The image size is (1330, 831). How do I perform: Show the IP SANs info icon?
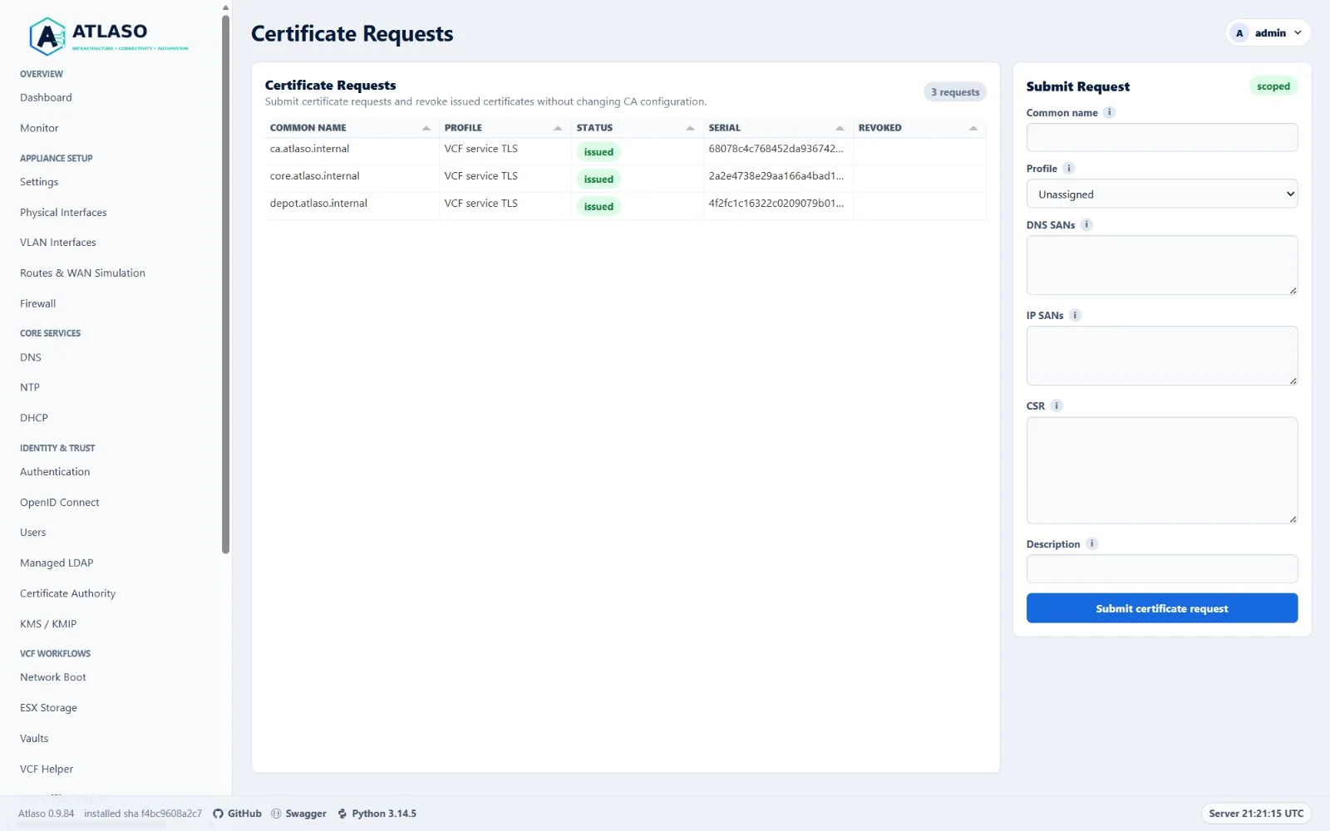click(1075, 315)
